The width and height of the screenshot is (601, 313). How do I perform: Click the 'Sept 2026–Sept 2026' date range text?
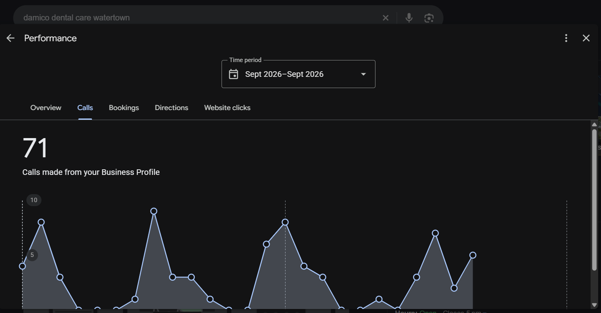click(x=284, y=74)
